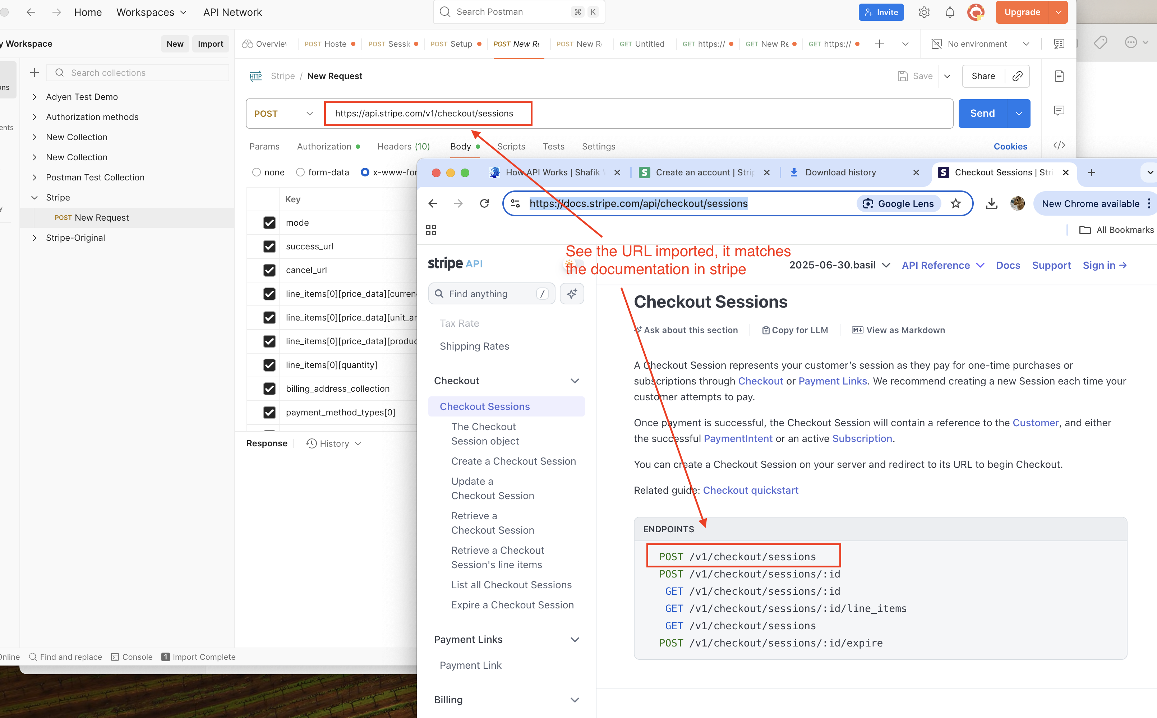The image size is (1157, 718).
Task: Open Ask AI sparkle icon in Stripe docs
Action: click(x=572, y=294)
